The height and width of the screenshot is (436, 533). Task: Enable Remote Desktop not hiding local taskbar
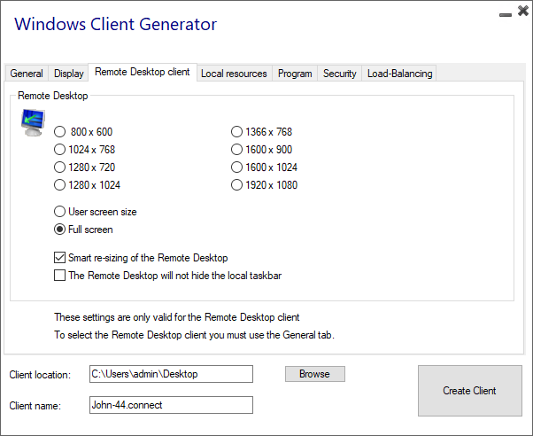[60, 276]
